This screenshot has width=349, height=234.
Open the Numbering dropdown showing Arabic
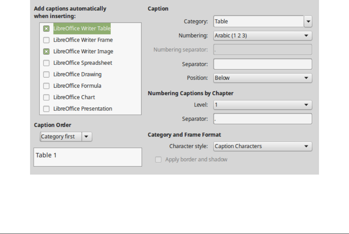point(262,35)
